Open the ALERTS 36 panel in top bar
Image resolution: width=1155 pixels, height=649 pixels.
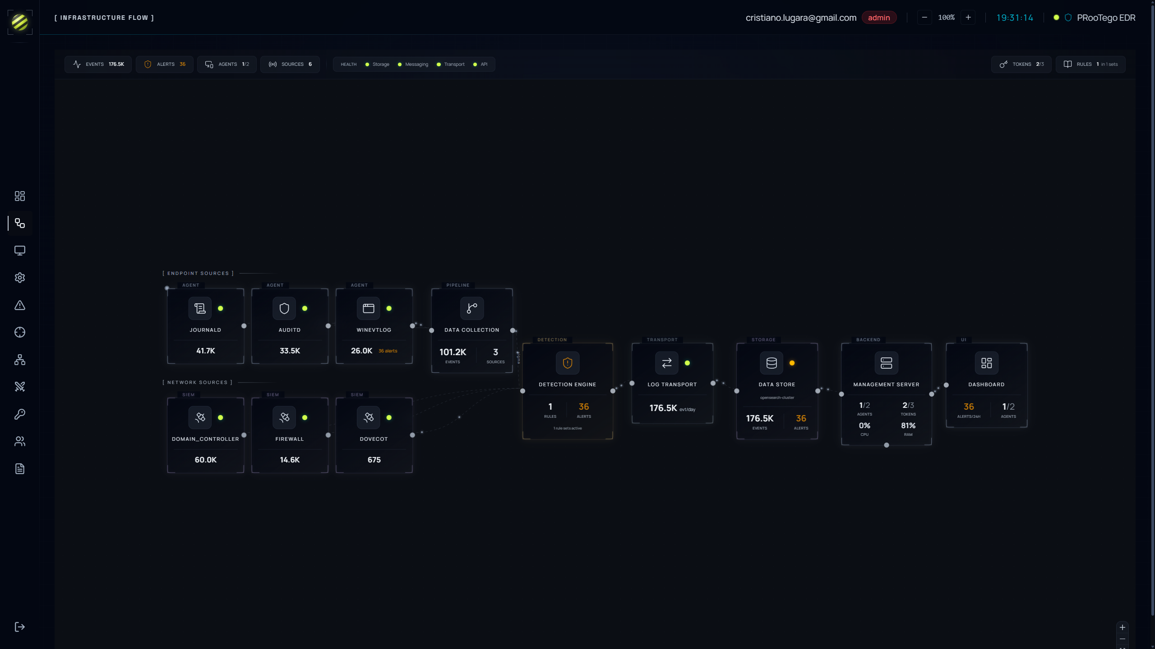(164, 64)
